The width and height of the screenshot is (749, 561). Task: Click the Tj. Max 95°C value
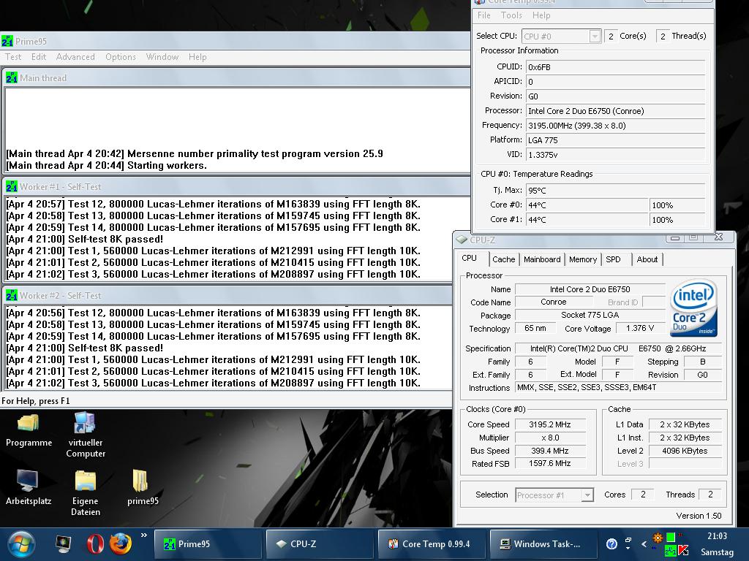(616, 191)
